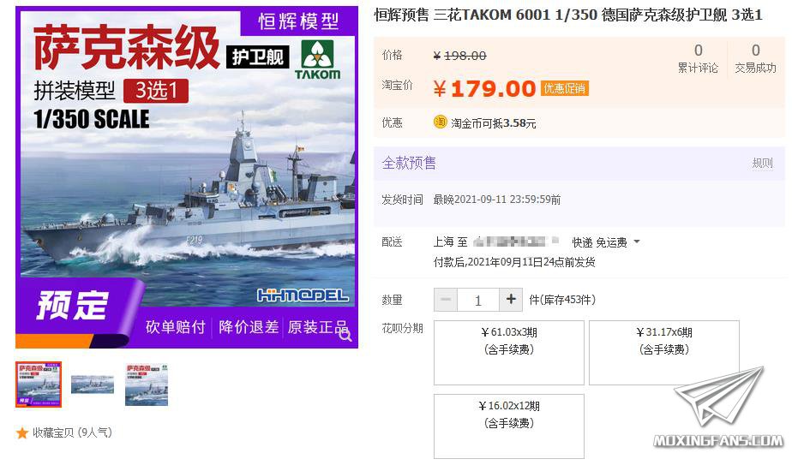Click the TAKOM logo on product image
Image resolution: width=792 pixels, height=471 pixels.
pos(318,60)
